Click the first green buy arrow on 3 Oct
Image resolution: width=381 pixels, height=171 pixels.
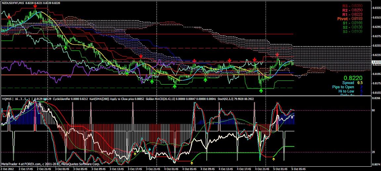pos(65,48)
